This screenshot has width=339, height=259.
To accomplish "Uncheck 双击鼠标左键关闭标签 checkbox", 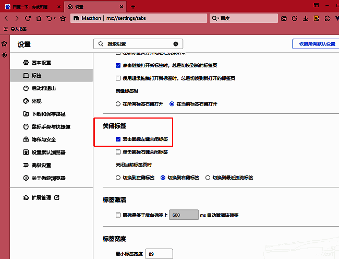I will point(118,139).
